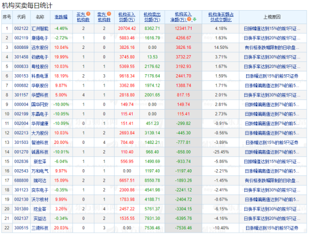Select net amount cell 12341.71
This screenshot has height=235, width=309.
183,29
